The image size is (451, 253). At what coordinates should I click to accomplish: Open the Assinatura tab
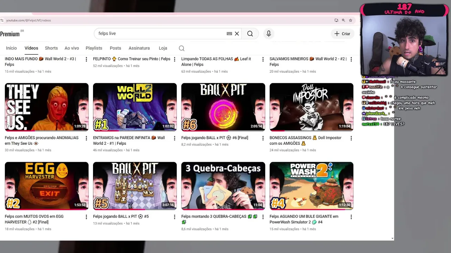coord(139,48)
